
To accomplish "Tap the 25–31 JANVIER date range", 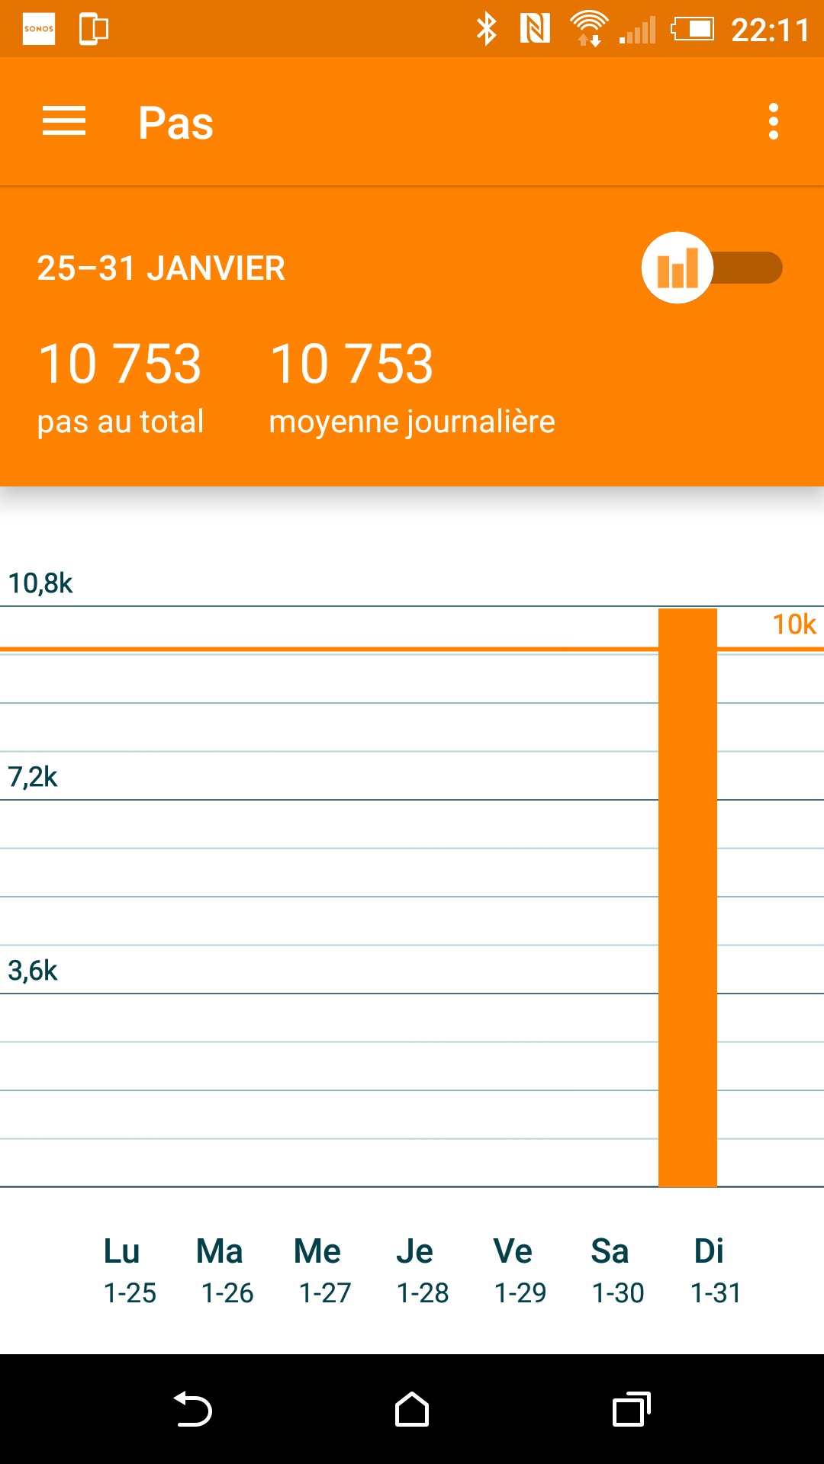I will point(161,268).
